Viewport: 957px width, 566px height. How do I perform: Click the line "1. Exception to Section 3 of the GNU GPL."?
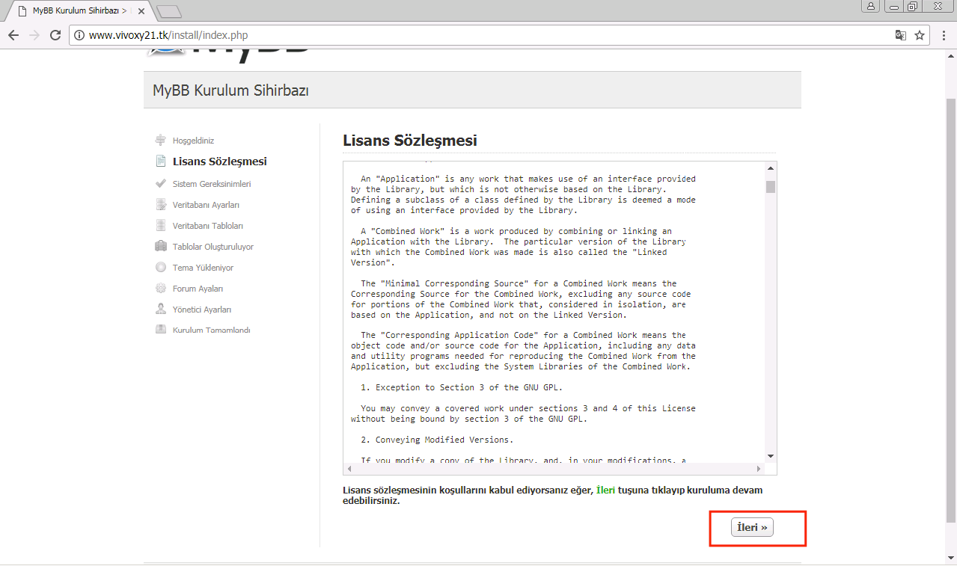461,387
